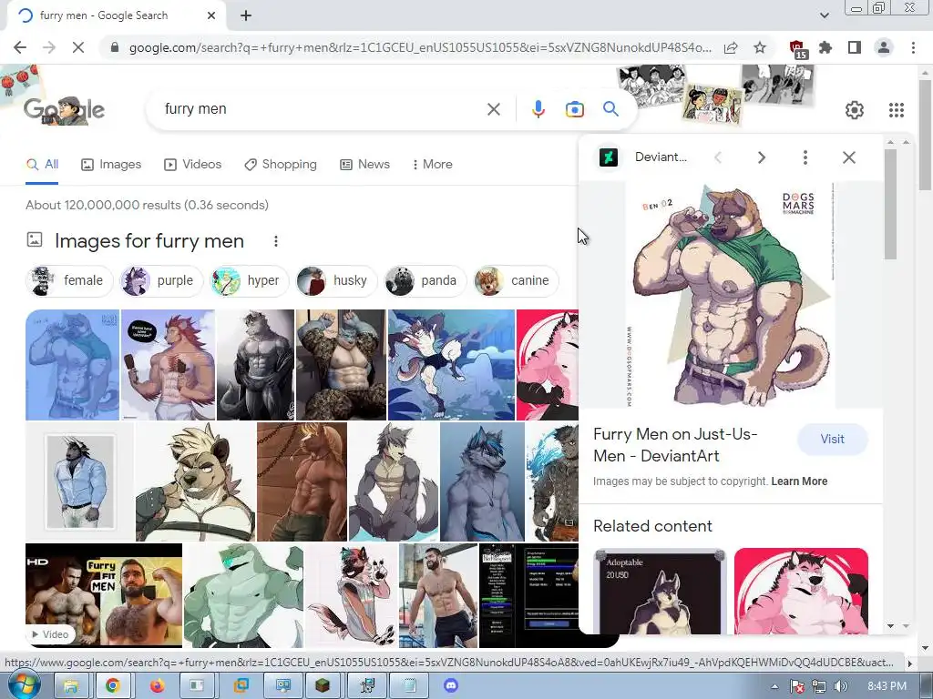Select the panda filter chip

425,280
